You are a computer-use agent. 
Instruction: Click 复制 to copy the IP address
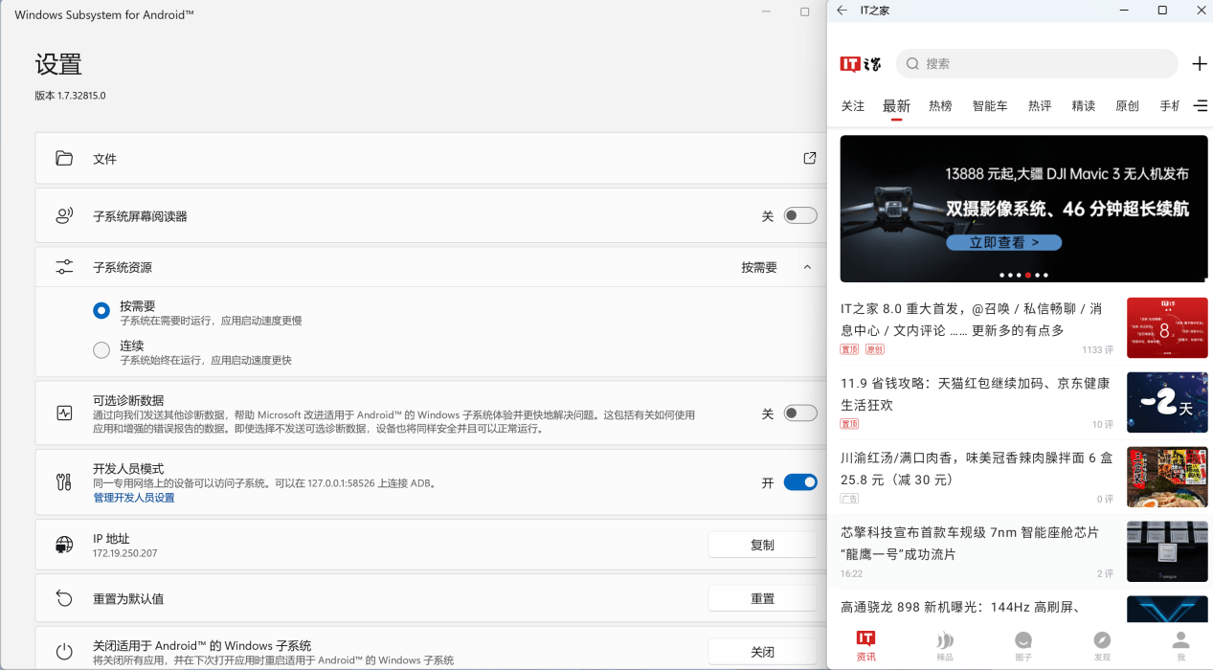click(x=763, y=544)
